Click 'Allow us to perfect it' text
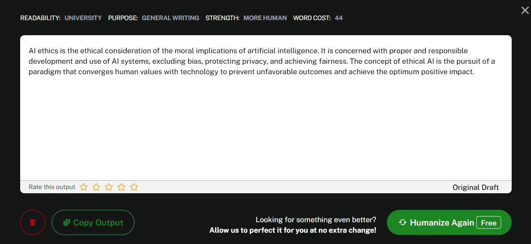531x244 pixels. [x=293, y=230]
